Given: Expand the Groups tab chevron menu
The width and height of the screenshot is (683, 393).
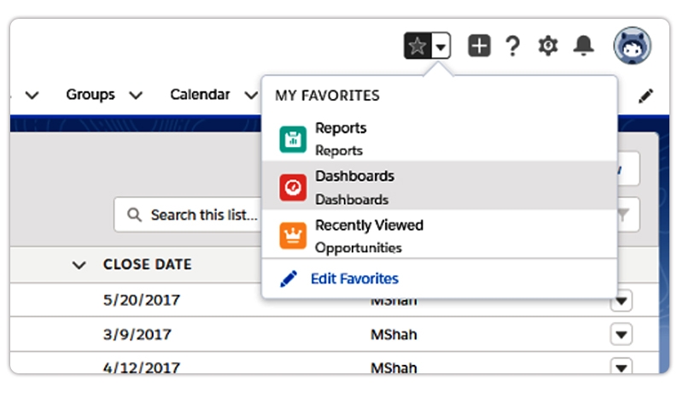Looking at the screenshot, I should pos(135,96).
